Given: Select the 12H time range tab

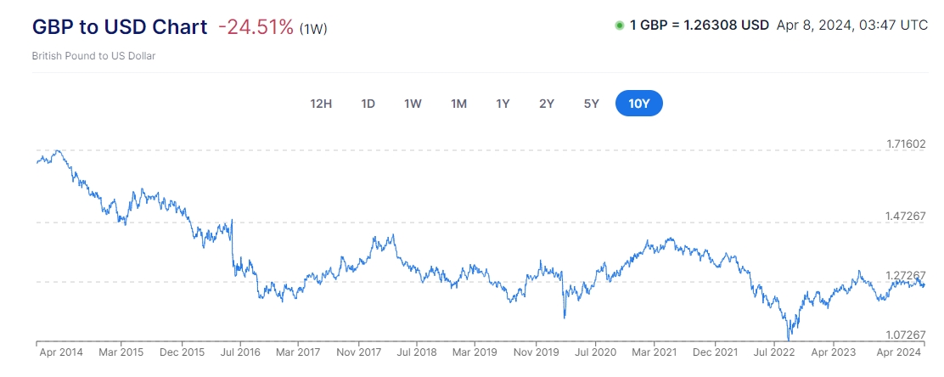Looking at the screenshot, I should 321,104.
